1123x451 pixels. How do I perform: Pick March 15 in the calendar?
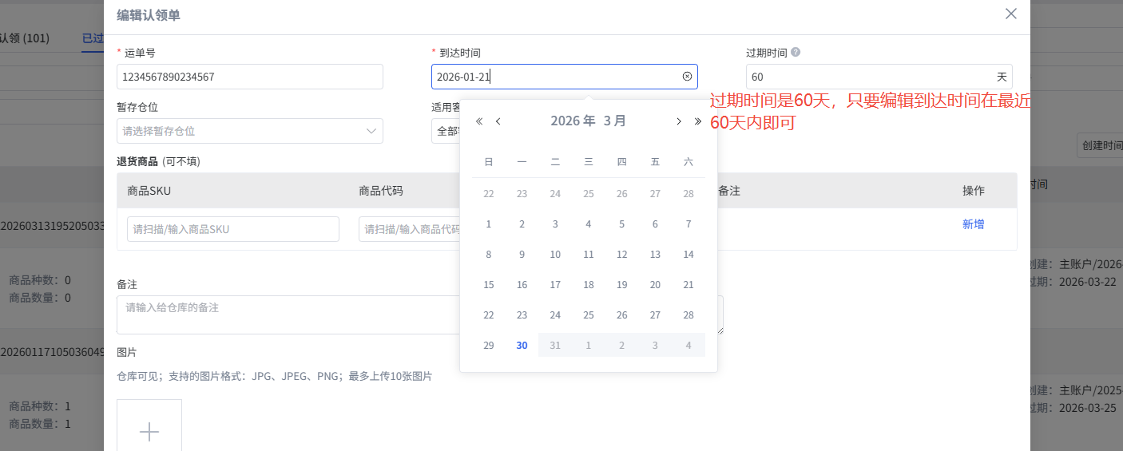pyautogui.click(x=489, y=284)
